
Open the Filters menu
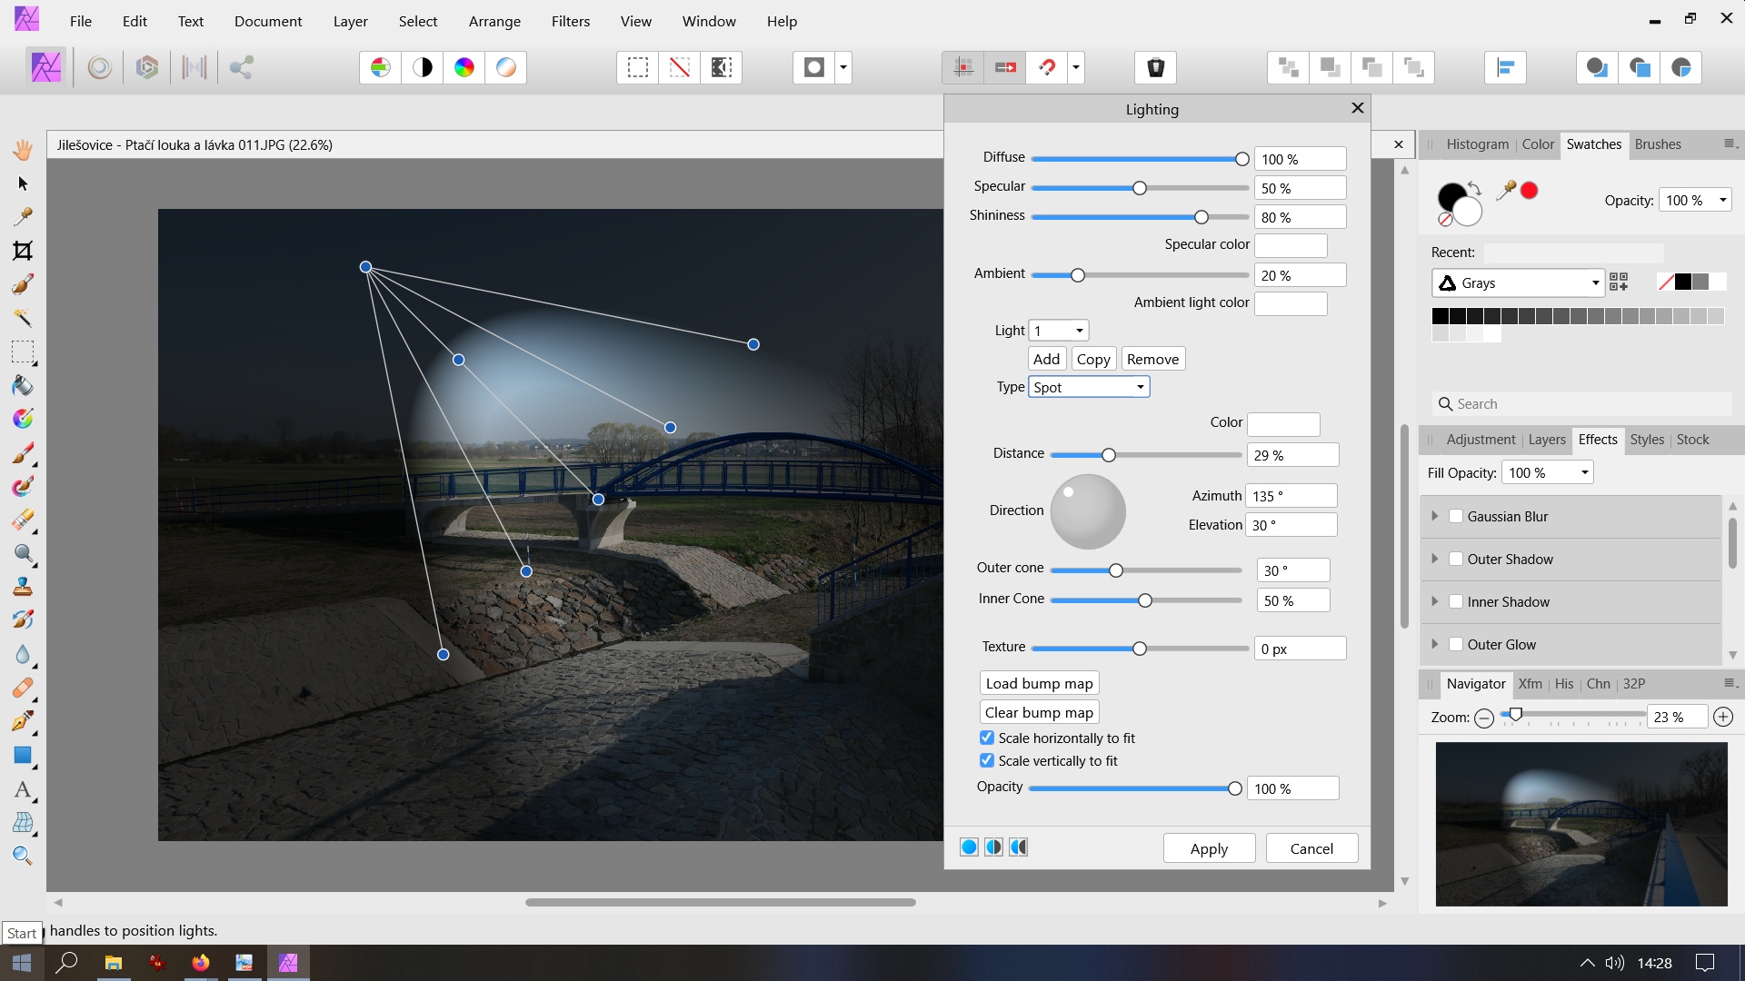tap(570, 21)
